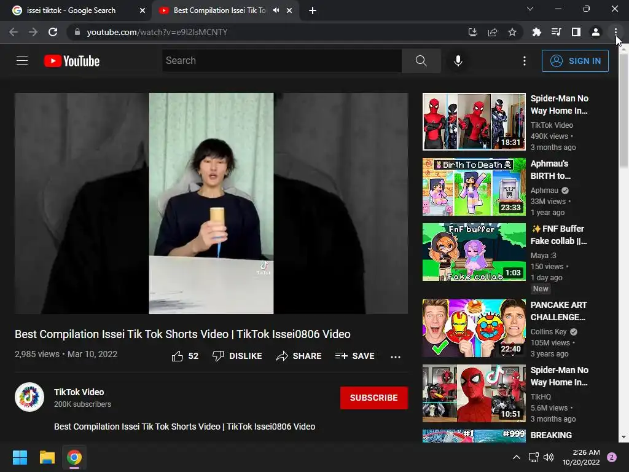Click the 2,985 views Mar 10, 2022 text

pos(66,354)
